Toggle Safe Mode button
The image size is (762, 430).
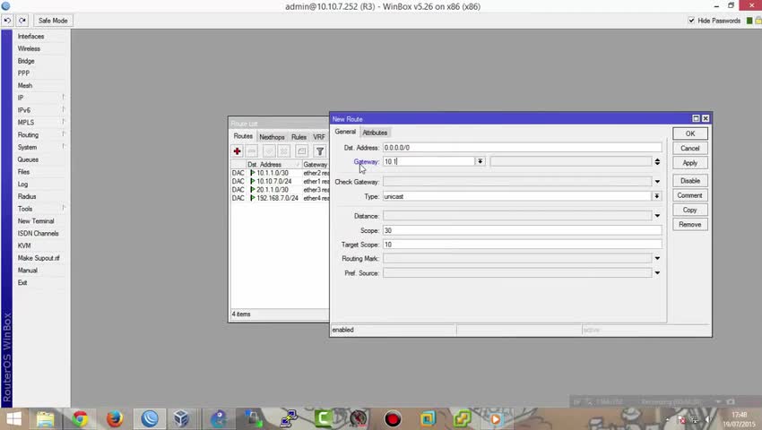(53, 21)
